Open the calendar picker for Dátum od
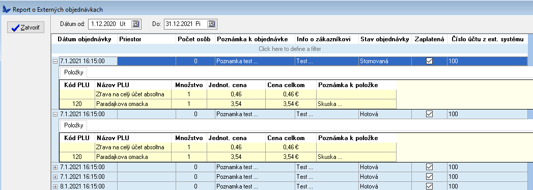Screen dimensions: 533x190 click(135, 24)
